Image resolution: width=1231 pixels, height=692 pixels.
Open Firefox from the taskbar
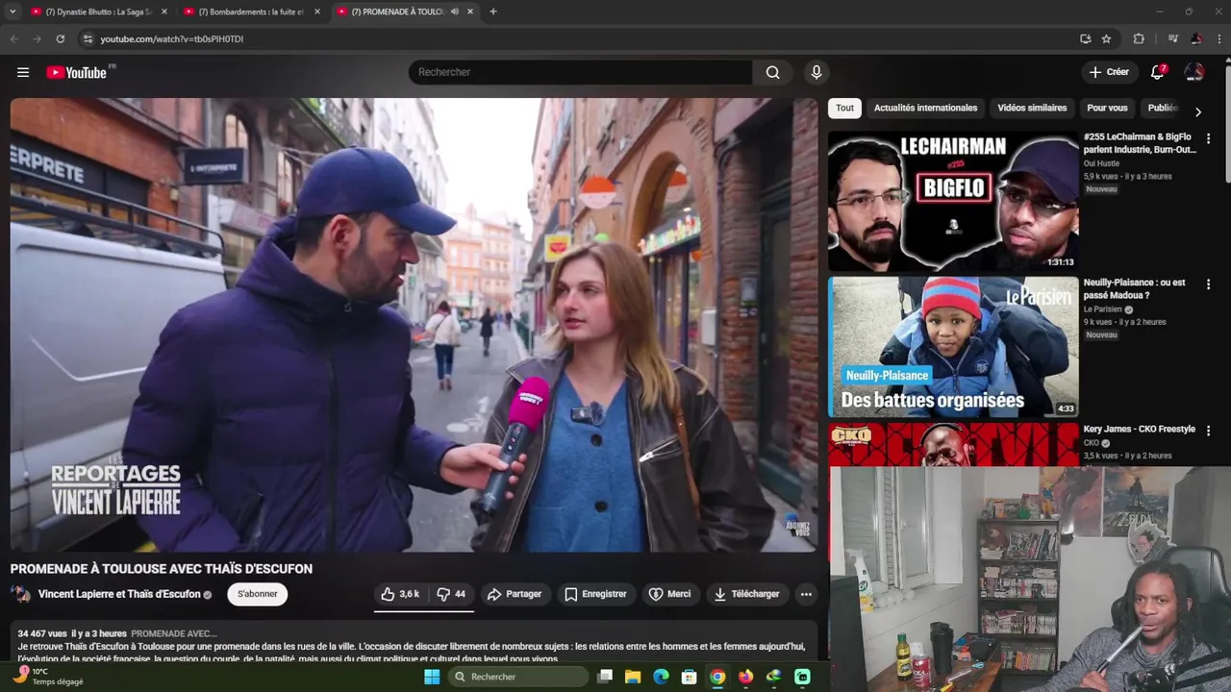click(745, 677)
